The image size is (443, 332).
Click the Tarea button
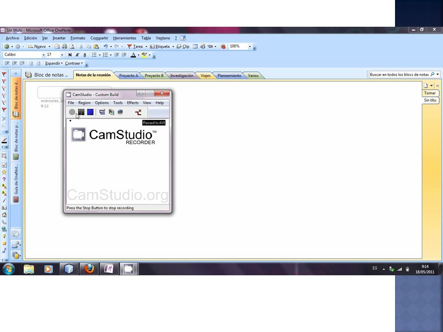click(x=135, y=46)
